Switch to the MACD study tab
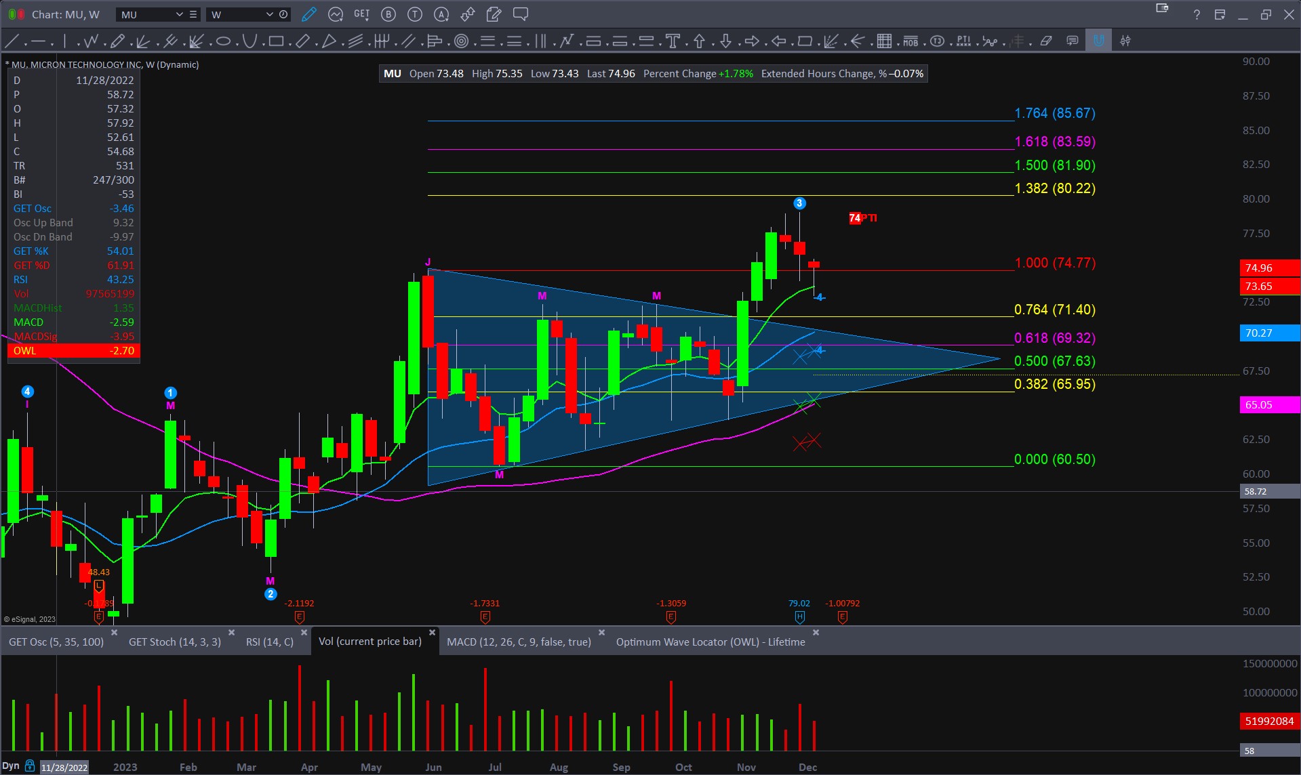Viewport: 1301px width, 775px height. click(x=519, y=642)
